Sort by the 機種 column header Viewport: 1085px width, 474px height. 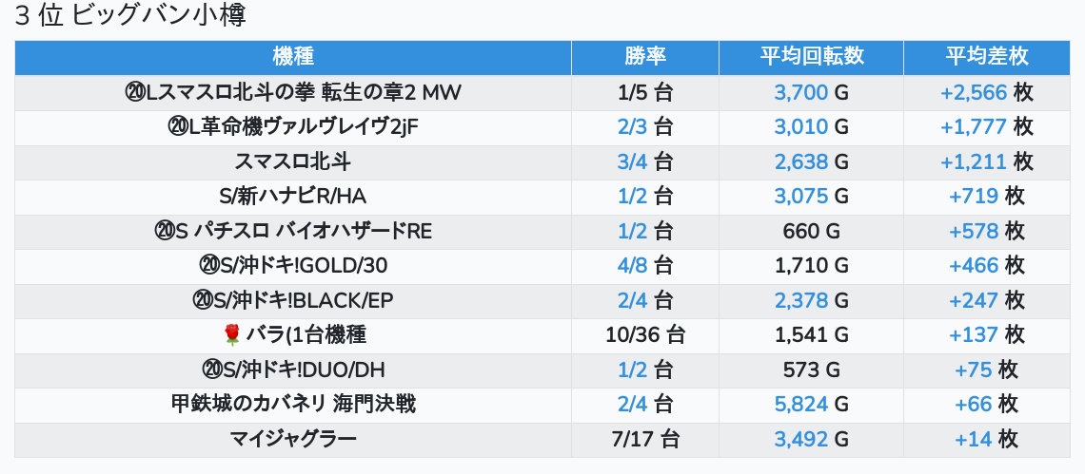coord(292,57)
